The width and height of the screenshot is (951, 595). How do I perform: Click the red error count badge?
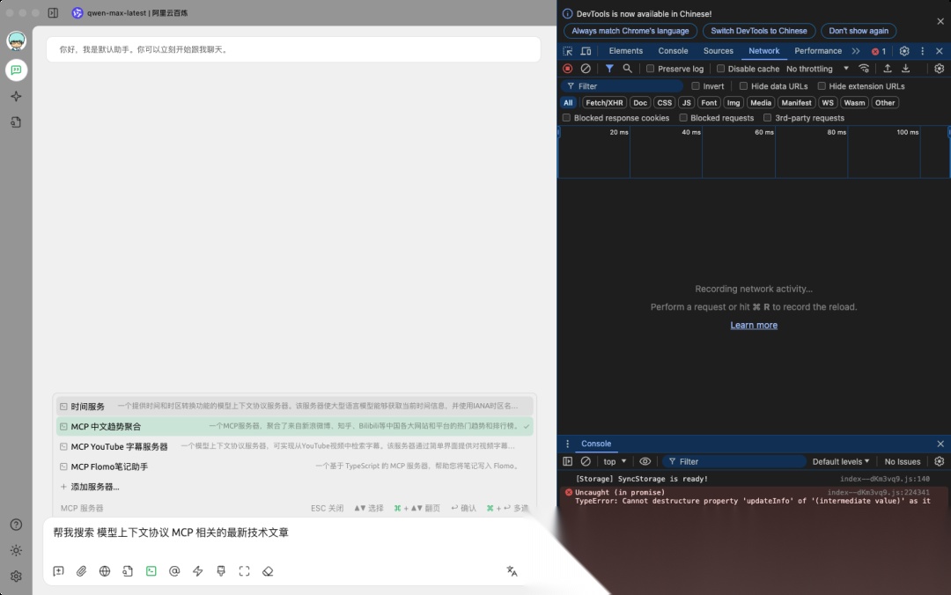coord(879,52)
